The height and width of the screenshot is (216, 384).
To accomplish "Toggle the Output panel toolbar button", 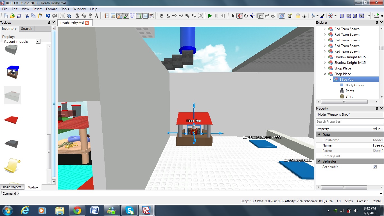I will tap(152, 16).
